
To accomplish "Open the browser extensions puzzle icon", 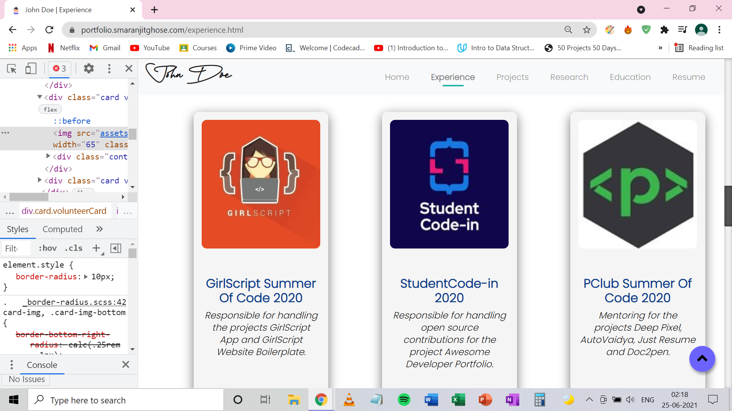I will 665,30.
